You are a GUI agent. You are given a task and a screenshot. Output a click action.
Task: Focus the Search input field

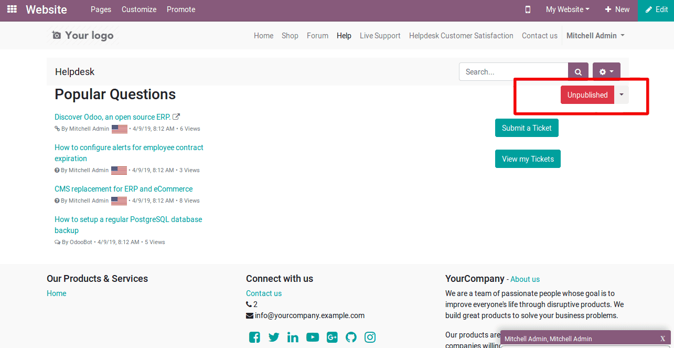click(513, 72)
